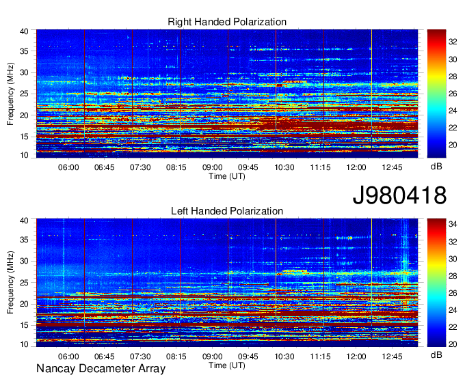The image size is (465, 377).
Task: Click 10:30 tick on left-handed time axis
Action: click(284, 357)
